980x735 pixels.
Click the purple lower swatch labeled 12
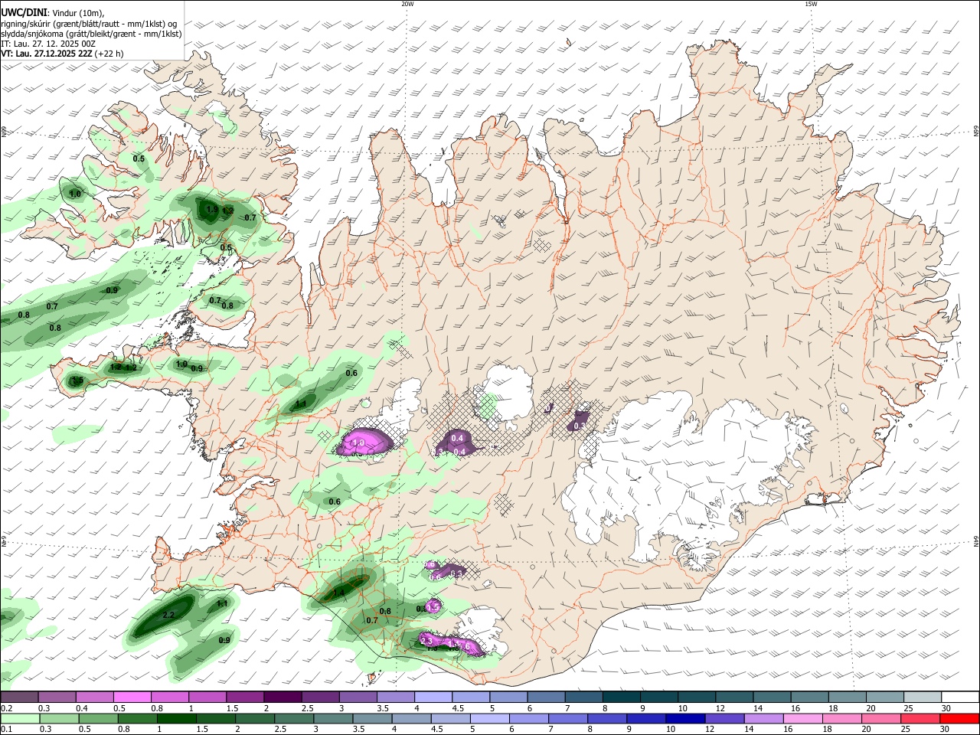pyautogui.click(x=724, y=718)
